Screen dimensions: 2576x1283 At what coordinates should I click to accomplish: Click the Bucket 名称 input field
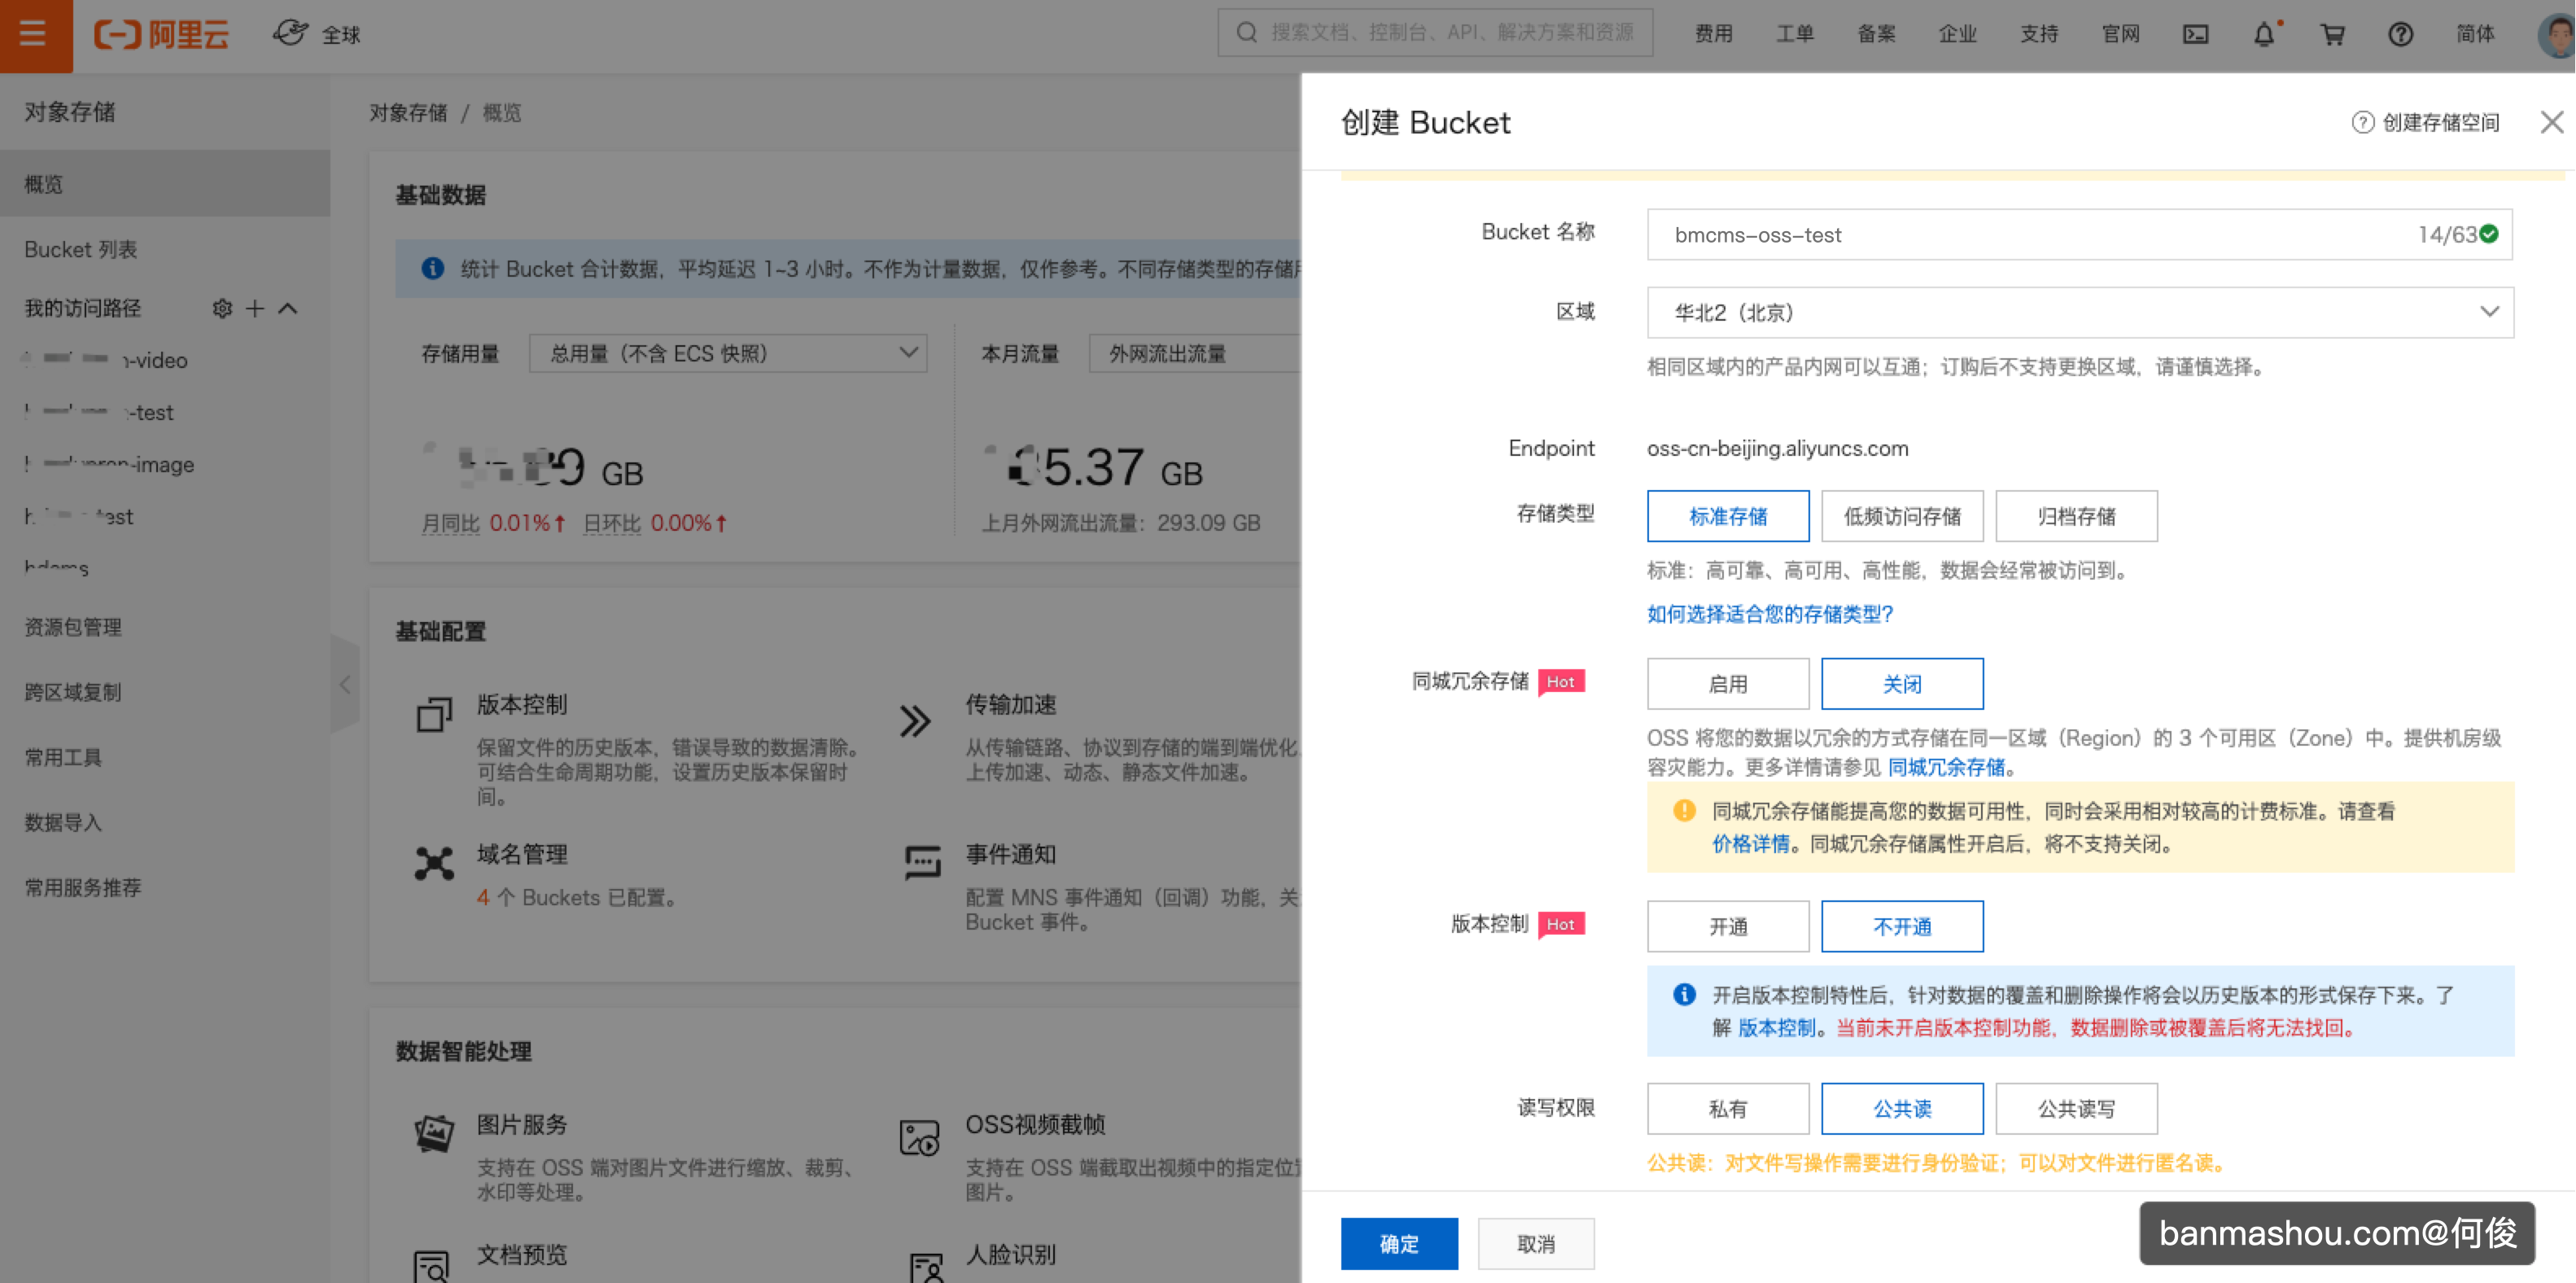(2080, 234)
